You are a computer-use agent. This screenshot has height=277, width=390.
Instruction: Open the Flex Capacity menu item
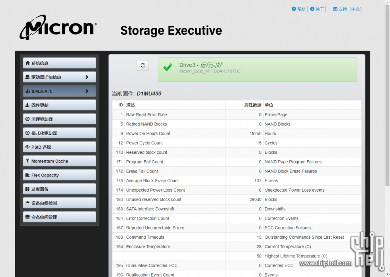(59, 175)
